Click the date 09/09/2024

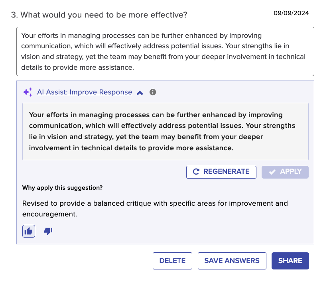tap(291, 13)
